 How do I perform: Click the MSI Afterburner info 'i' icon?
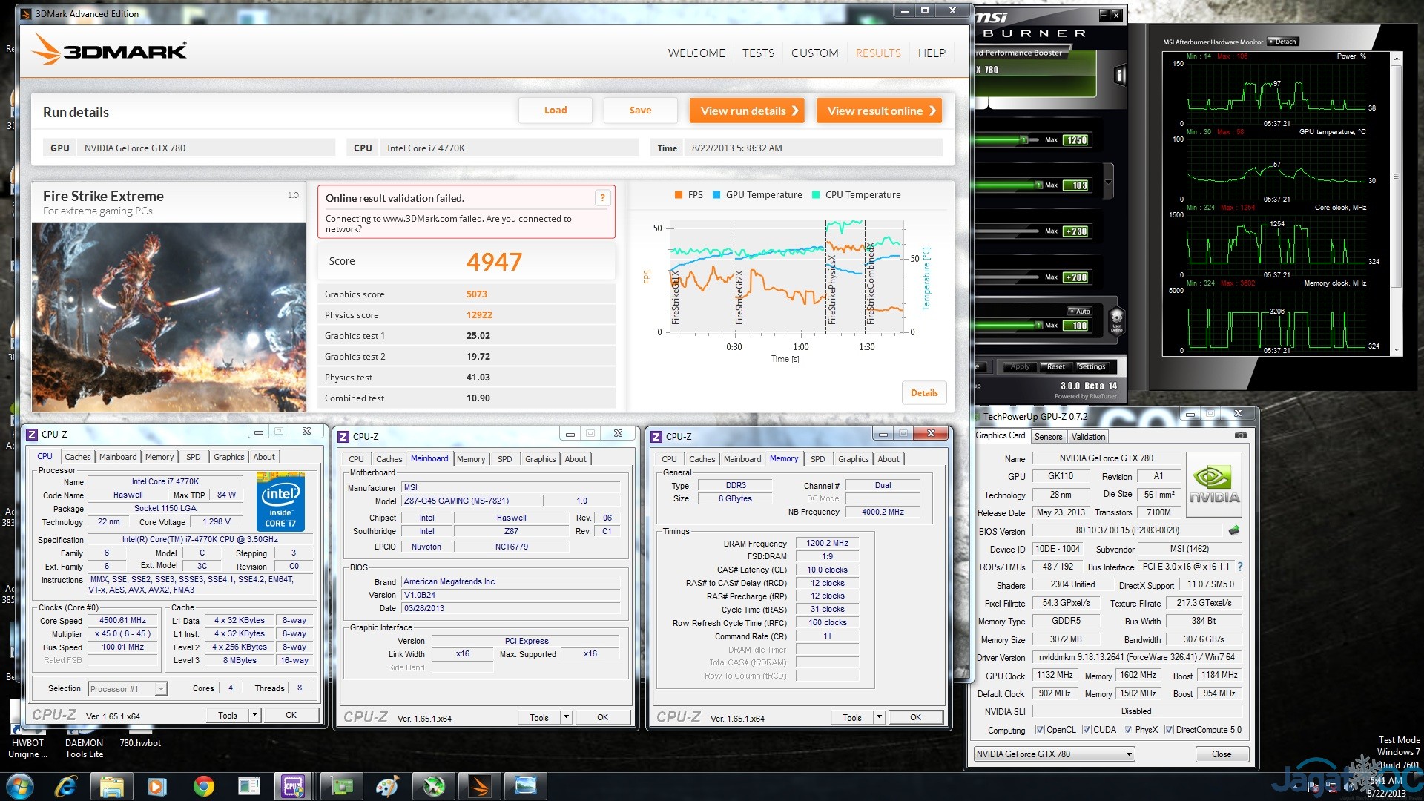click(x=1120, y=75)
